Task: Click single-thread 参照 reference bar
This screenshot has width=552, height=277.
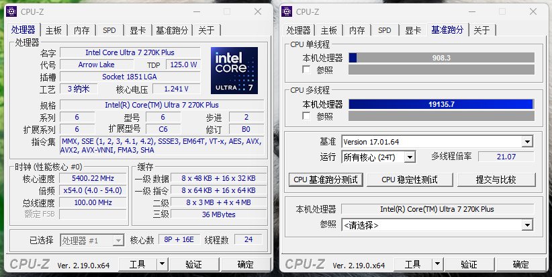Action: (441, 69)
